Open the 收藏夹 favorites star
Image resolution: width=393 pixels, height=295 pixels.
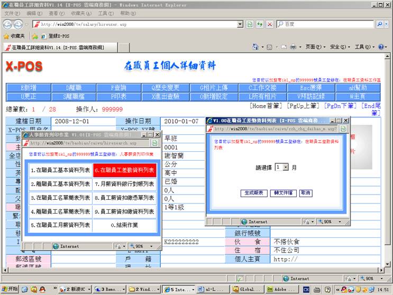tap(14, 36)
